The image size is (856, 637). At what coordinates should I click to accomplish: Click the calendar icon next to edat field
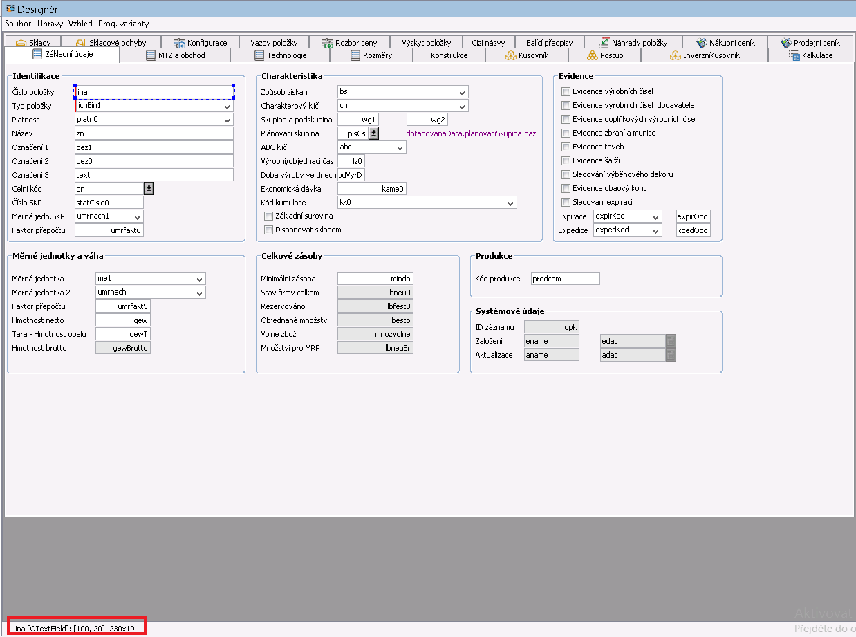pos(670,341)
